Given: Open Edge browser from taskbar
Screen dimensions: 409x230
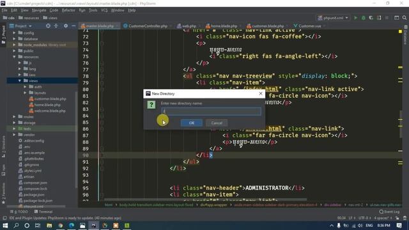Looking at the screenshot, I should coord(71,226).
